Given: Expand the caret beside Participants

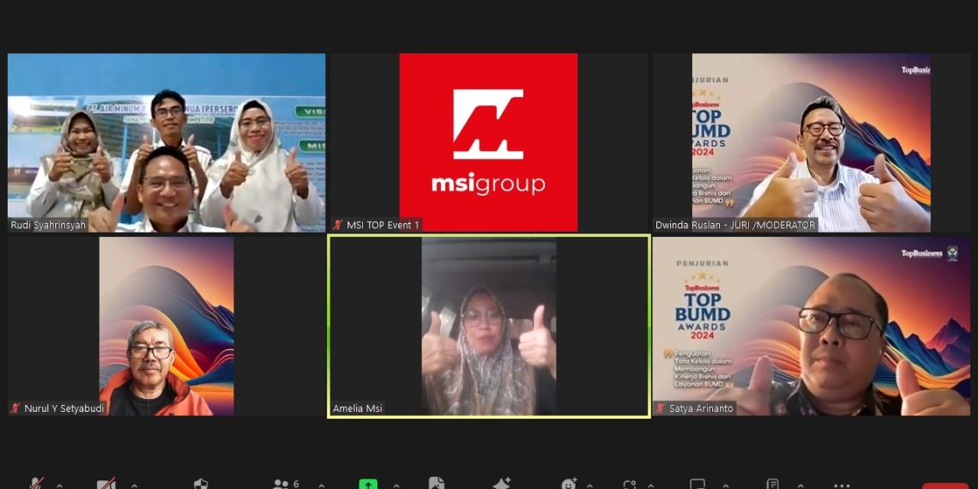Looking at the screenshot, I should [x=321, y=486].
